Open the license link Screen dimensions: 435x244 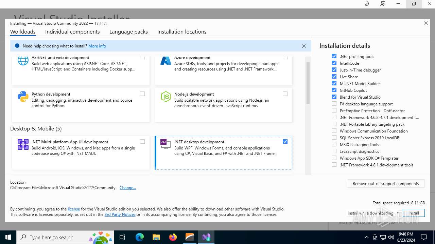point(74,209)
